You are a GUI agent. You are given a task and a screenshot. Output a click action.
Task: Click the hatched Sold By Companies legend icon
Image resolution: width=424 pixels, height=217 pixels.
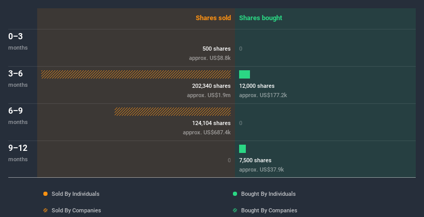point(45,210)
